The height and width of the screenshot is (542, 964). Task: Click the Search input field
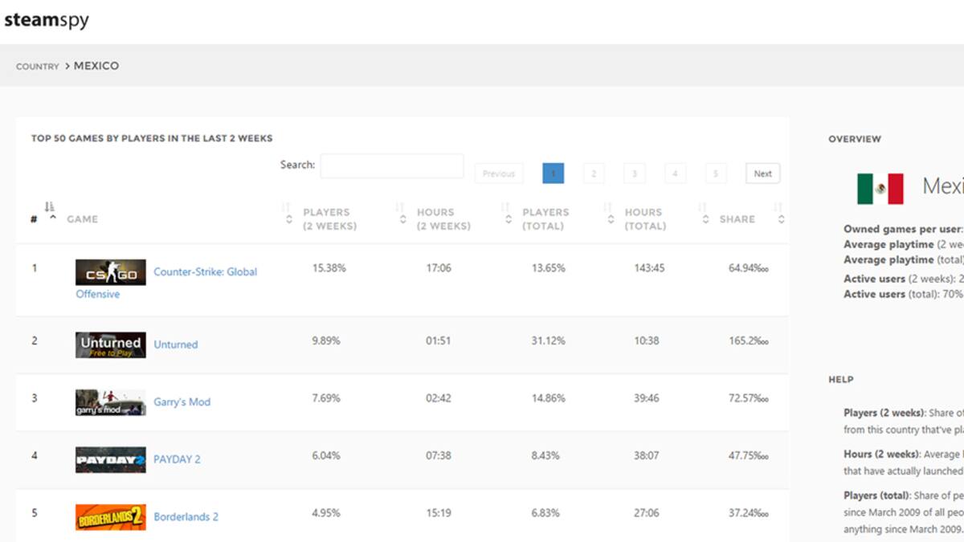(x=392, y=166)
